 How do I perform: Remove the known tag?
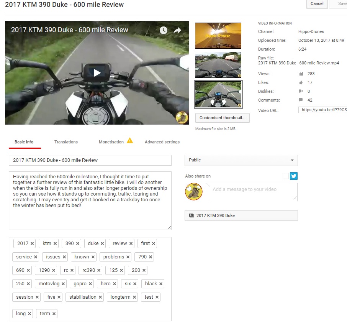tap(93, 257)
